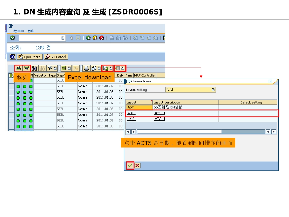The image size is (289, 217).
Task: Click the Find binoculars icon in the grid toolbar
Action: coord(34,68)
